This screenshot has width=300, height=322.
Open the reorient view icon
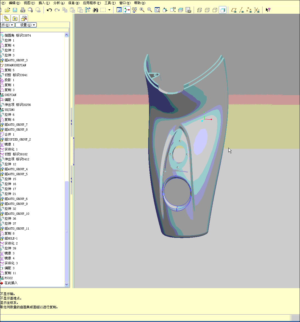[165, 10]
